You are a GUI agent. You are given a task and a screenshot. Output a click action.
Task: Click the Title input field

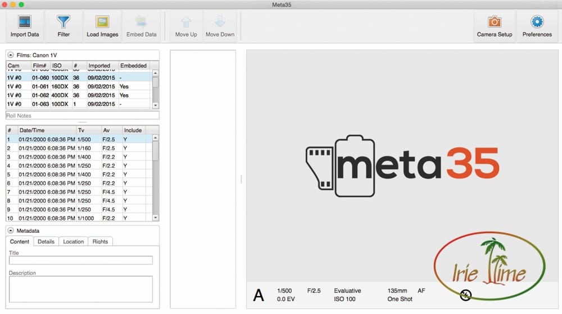(x=80, y=260)
